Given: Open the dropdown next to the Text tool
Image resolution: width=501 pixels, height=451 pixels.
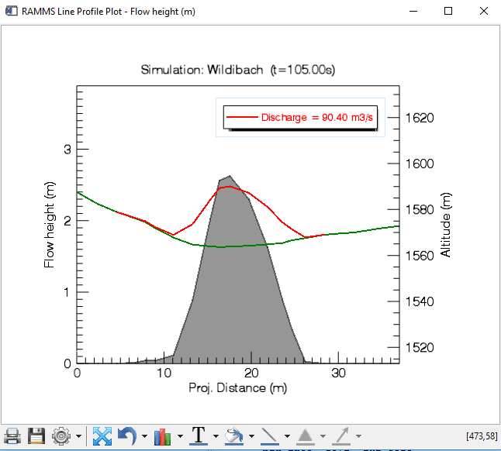Looking at the screenshot, I should click(x=216, y=436).
